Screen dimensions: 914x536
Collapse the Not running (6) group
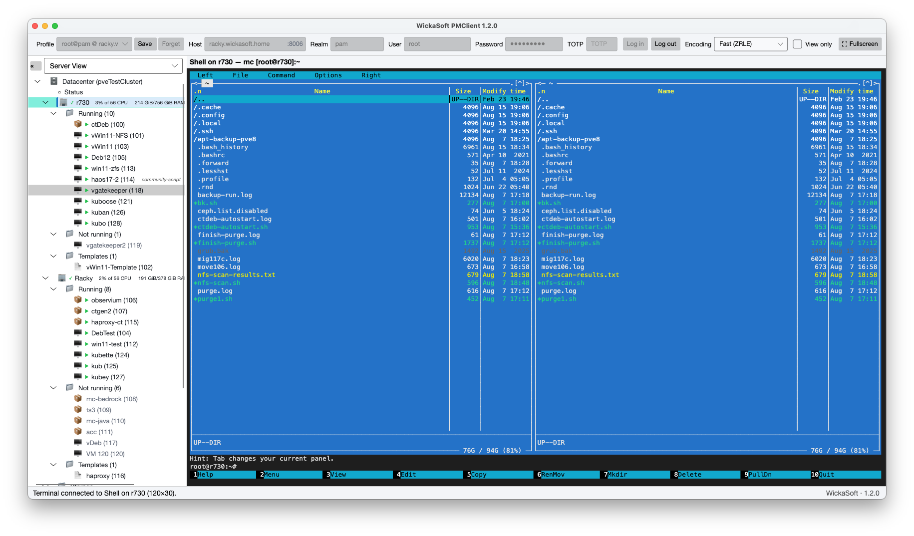(53, 388)
